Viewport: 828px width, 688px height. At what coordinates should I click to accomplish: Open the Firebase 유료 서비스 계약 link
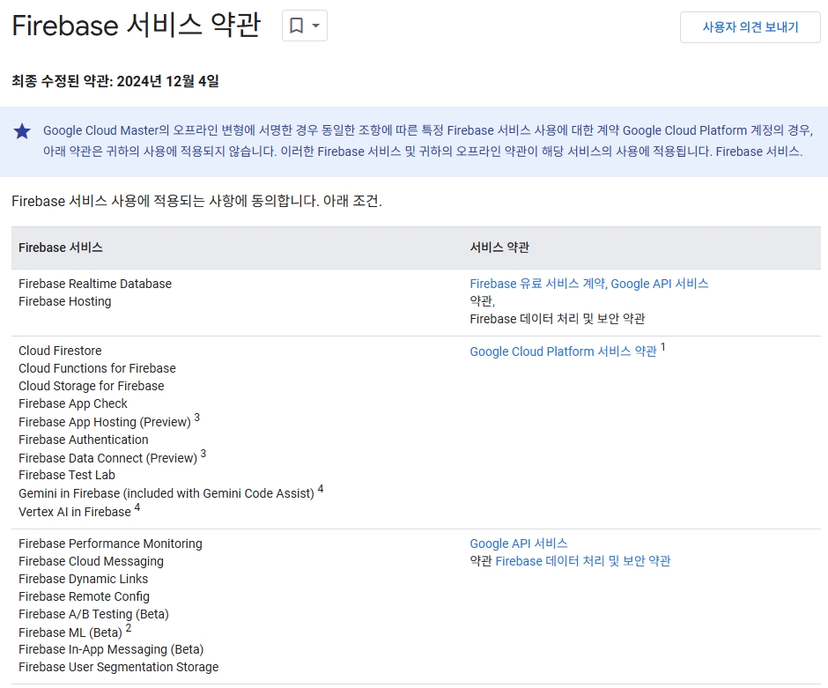point(538,284)
